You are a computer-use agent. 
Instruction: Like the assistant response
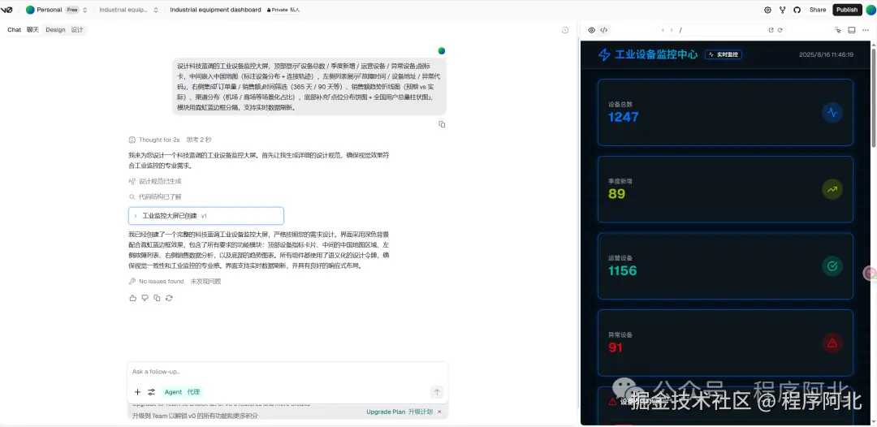click(132, 298)
